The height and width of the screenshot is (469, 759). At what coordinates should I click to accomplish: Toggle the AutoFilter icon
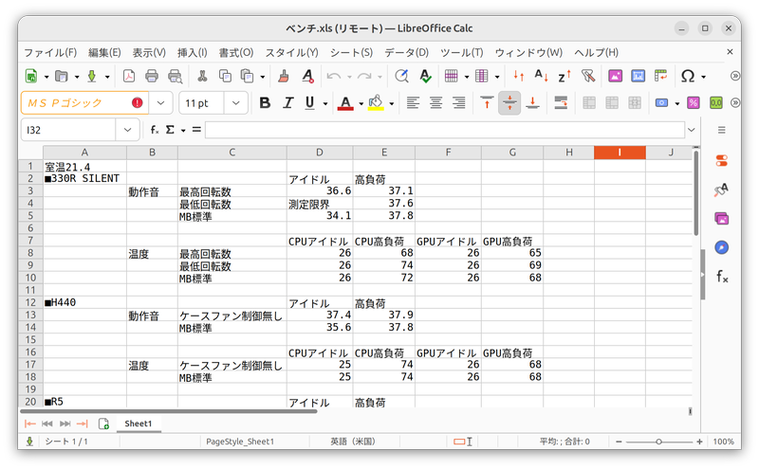(x=587, y=76)
